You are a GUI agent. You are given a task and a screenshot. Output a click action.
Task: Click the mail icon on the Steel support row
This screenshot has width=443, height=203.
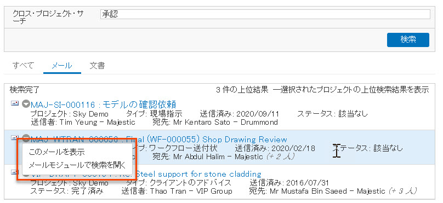click(14, 172)
